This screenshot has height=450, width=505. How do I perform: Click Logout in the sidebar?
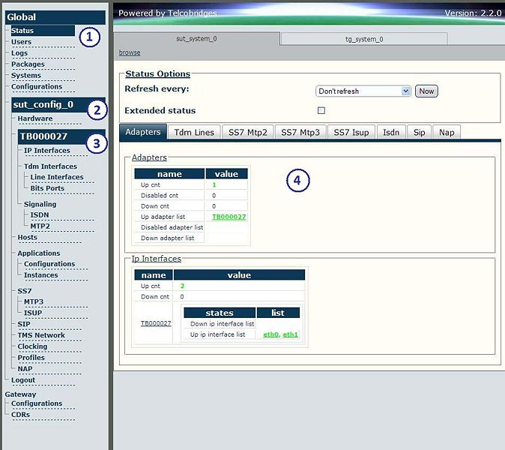(23, 380)
